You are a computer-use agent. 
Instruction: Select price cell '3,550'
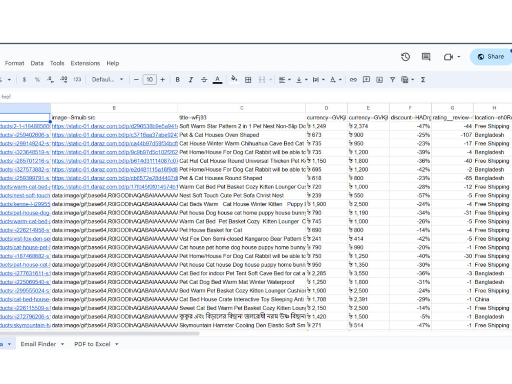pos(368,273)
